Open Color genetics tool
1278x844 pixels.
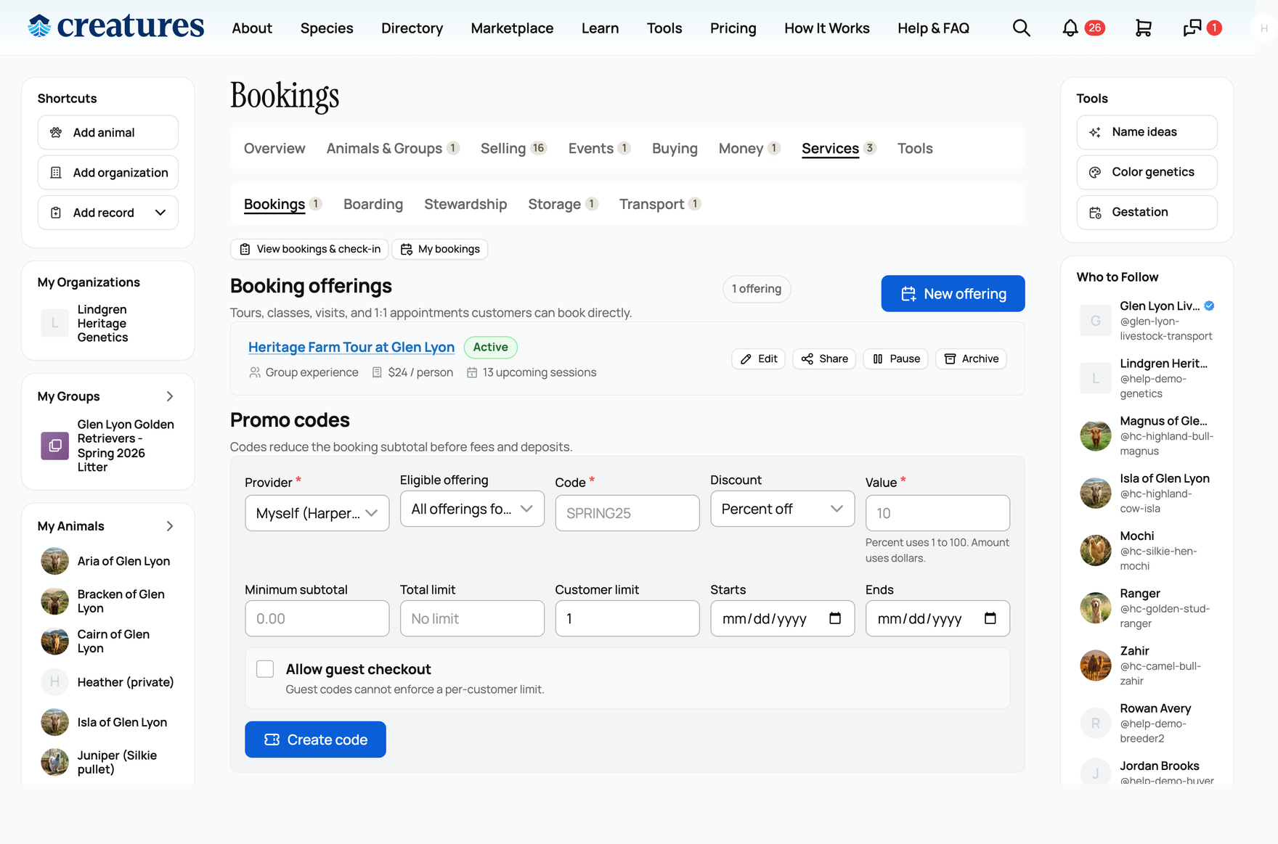coord(1147,172)
